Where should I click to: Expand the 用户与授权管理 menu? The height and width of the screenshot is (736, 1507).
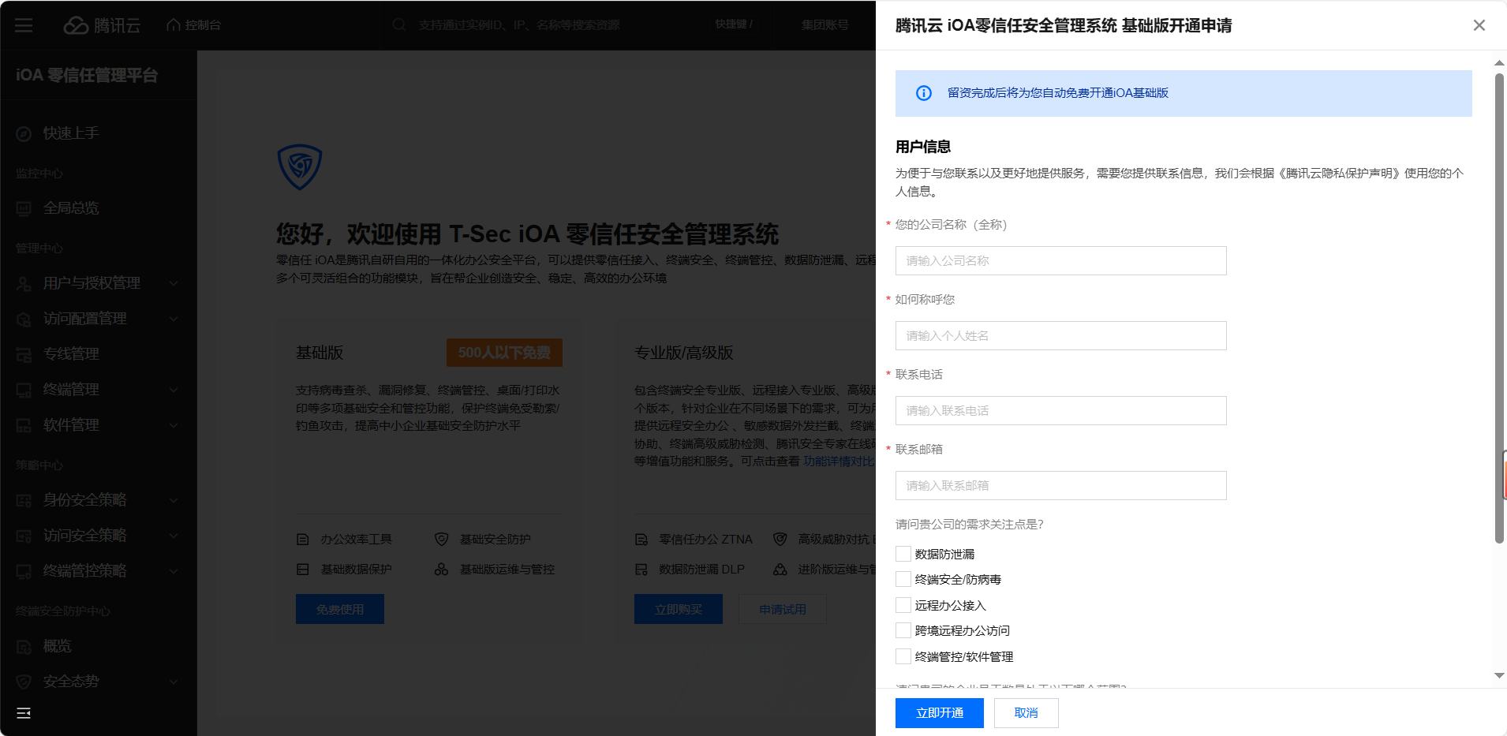click(92, 283)
